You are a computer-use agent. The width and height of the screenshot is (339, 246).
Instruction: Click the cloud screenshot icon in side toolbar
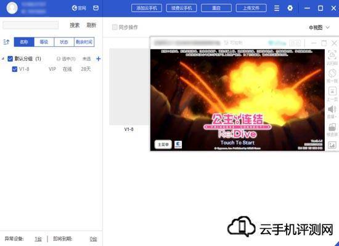[332, 55]
